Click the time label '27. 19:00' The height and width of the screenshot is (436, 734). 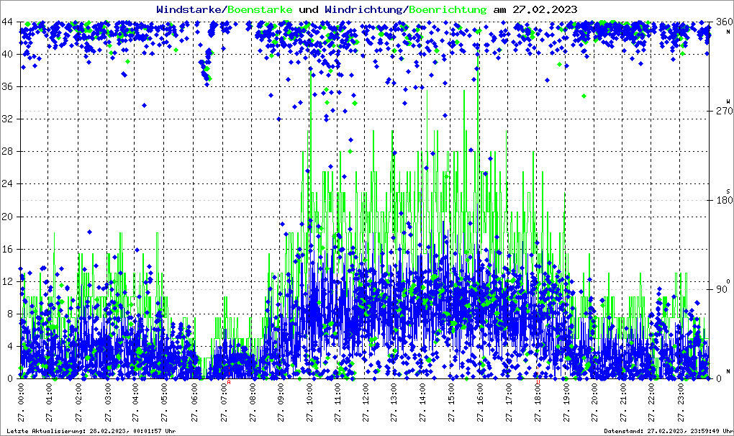566,403
